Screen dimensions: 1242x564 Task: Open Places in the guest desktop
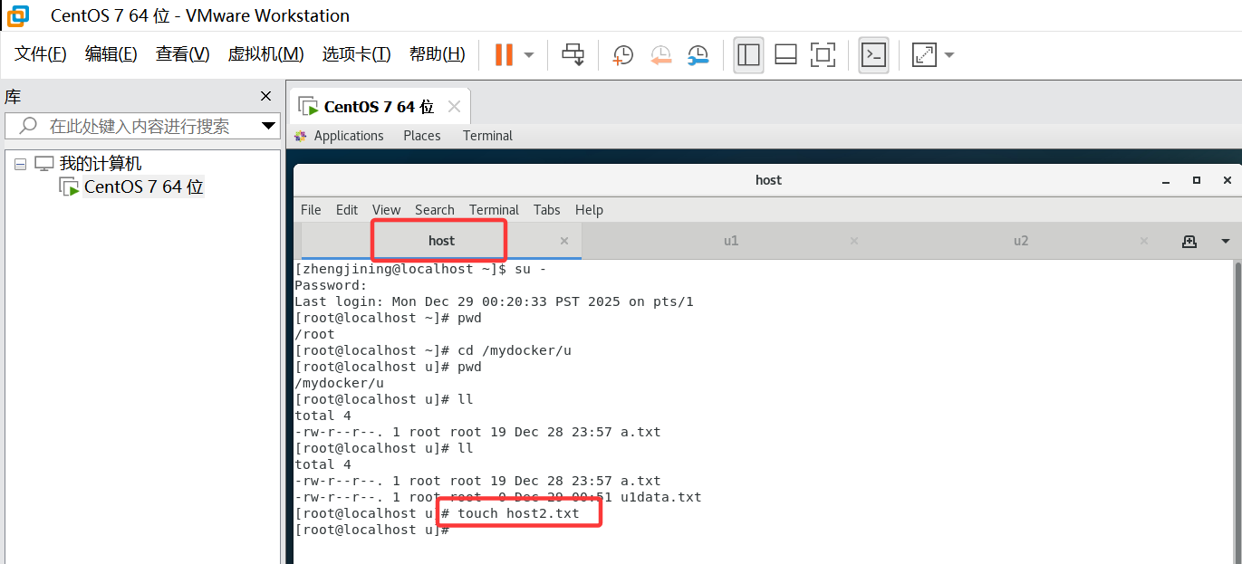tap(421, 135)
